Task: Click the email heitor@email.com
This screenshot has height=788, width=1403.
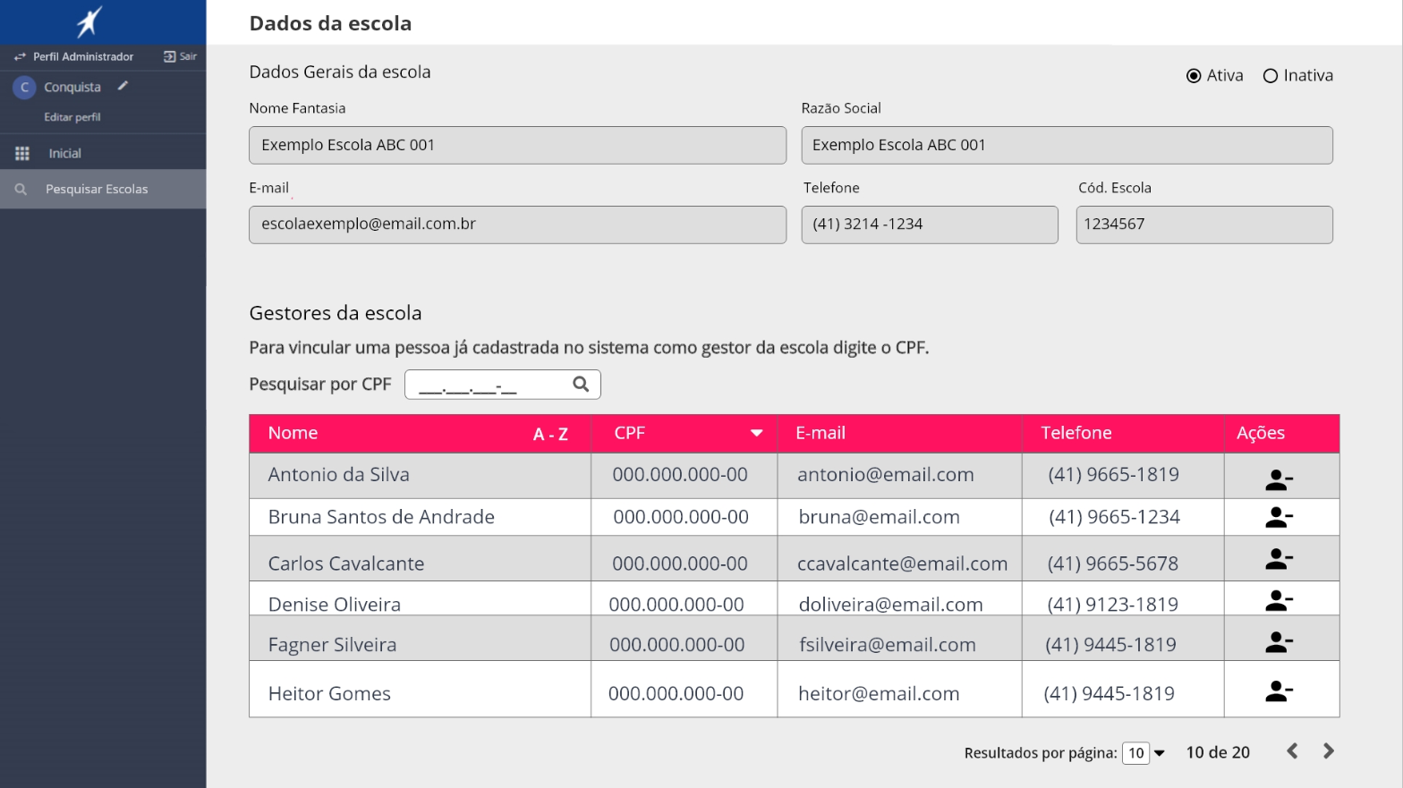Action: pyautogui.click(x=879, y=694)
